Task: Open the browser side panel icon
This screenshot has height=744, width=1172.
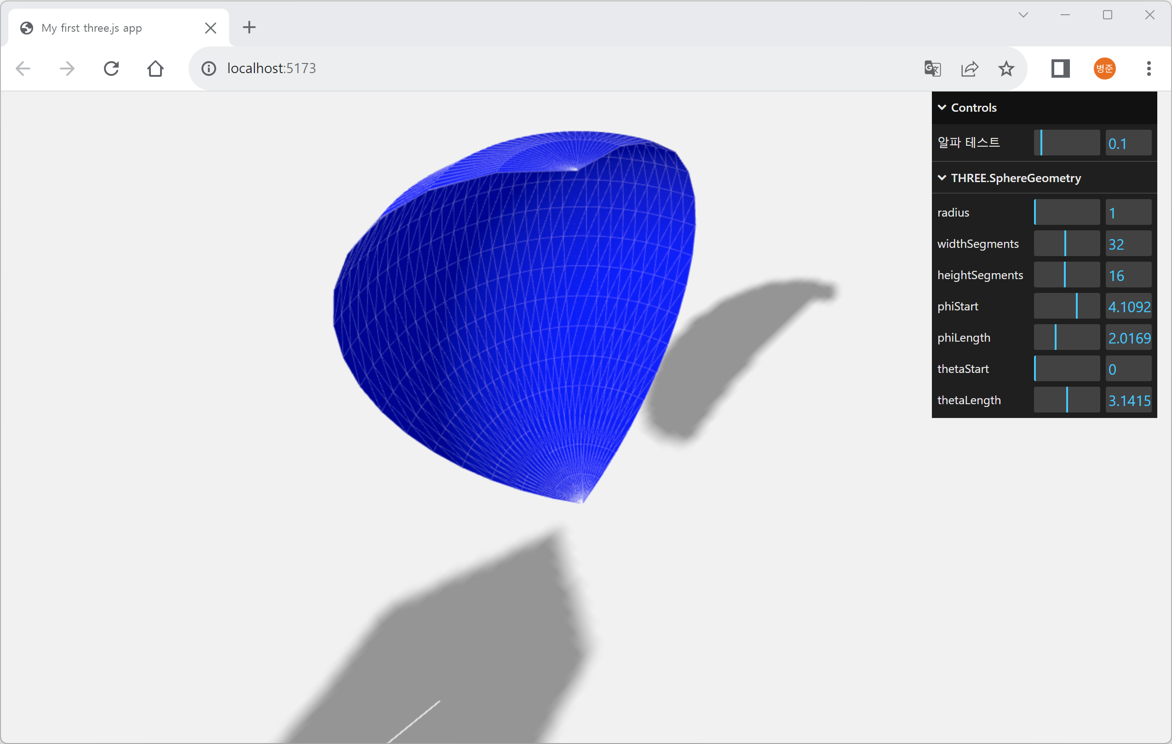Action: (1060, 69)
